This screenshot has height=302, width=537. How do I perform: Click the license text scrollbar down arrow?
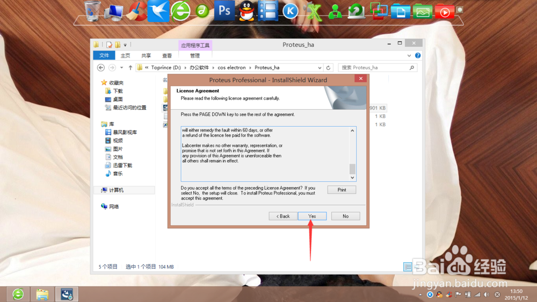(352, 177)
